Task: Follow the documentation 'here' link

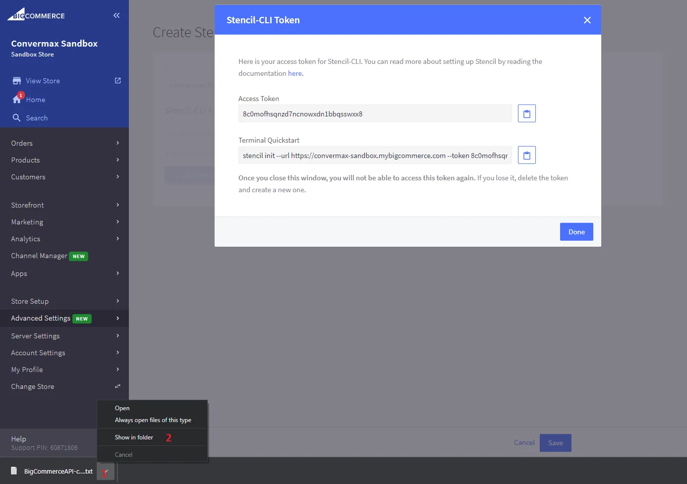Action: tap(294, 73)
